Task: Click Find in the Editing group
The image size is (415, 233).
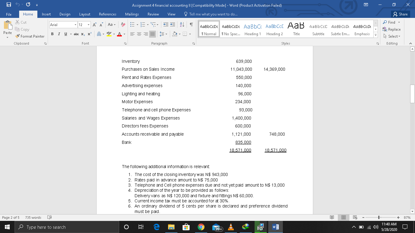Action: point(392,22)
